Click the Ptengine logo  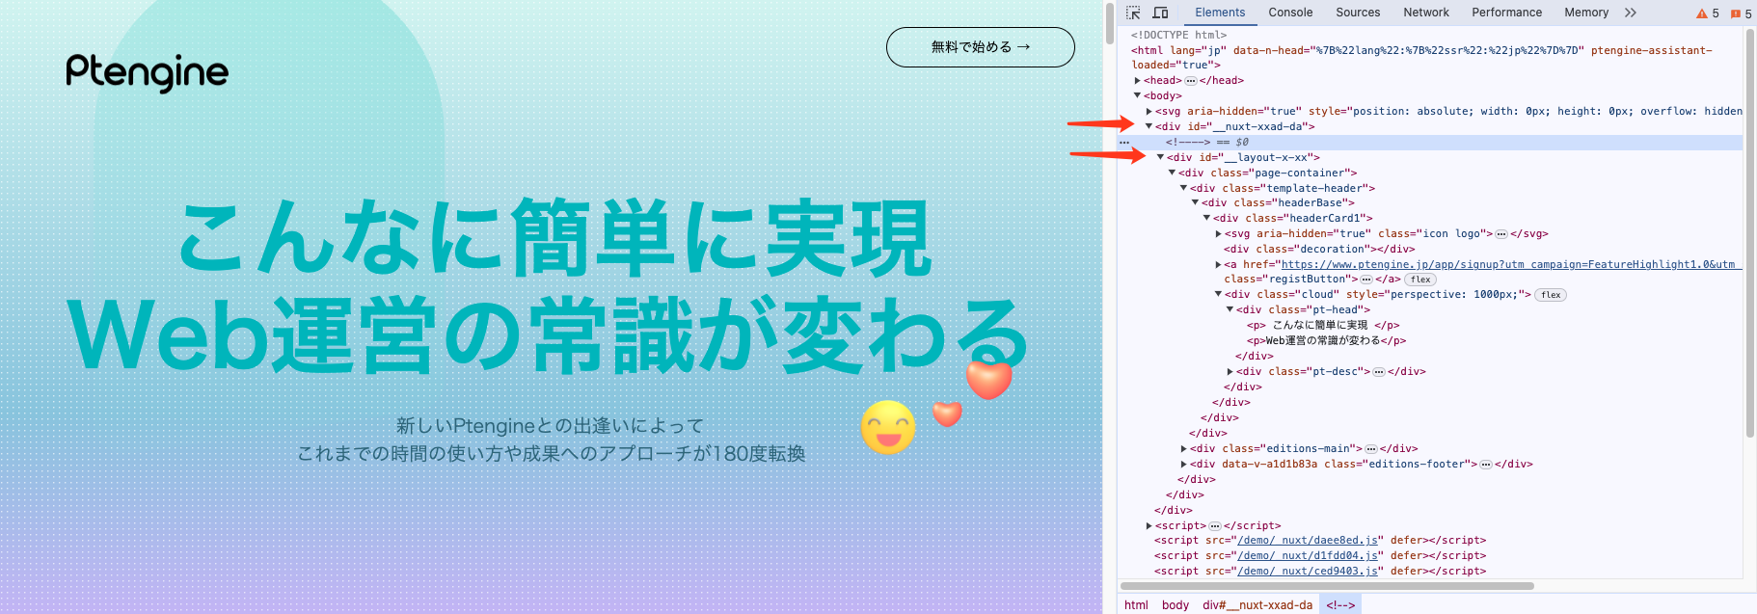click(148, 72)
